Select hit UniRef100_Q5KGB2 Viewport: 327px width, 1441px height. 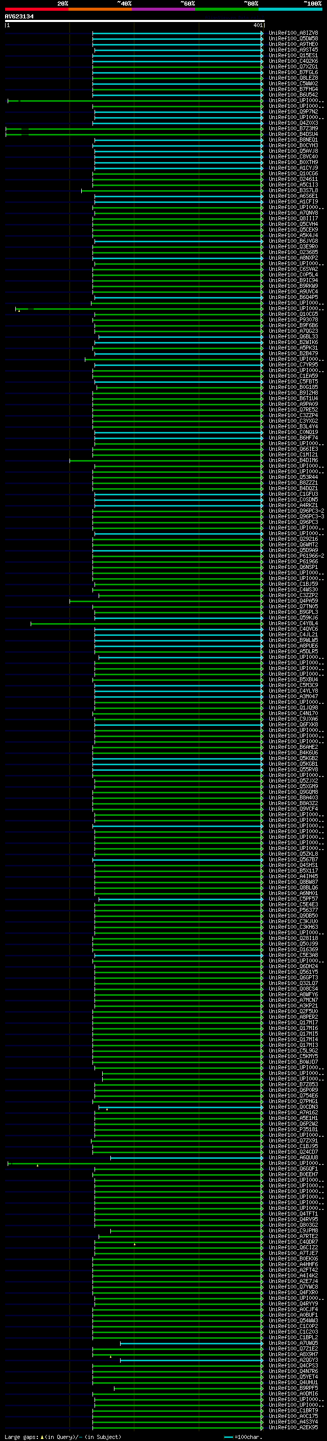pyautogui.click(x=293, y=758)
